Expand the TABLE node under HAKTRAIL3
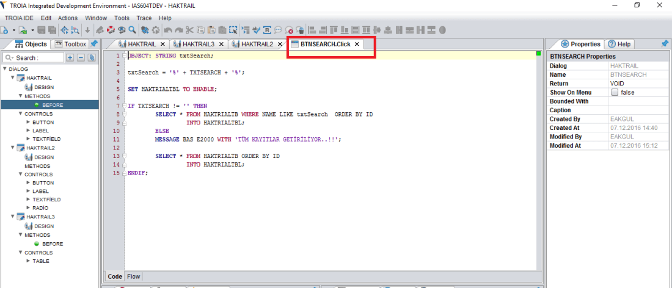Screen dimensions: 672x288 pos(28,261)
